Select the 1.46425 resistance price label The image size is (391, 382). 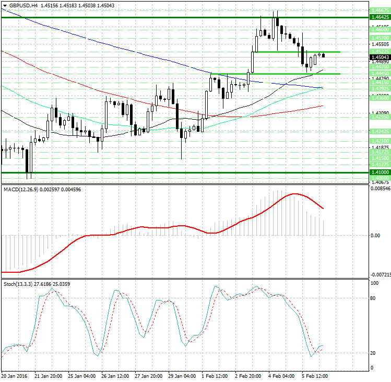click(380, 17)
